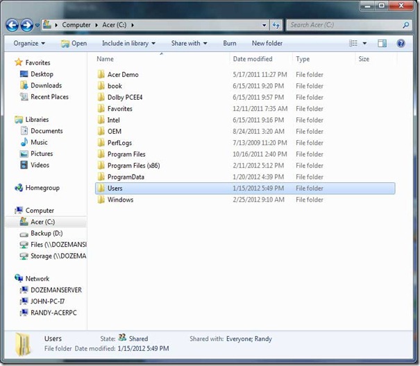Open Homegroup in navigation pane
Image resolution: width=420 pixels, height=366 pixels.
(x=42, y=188)
